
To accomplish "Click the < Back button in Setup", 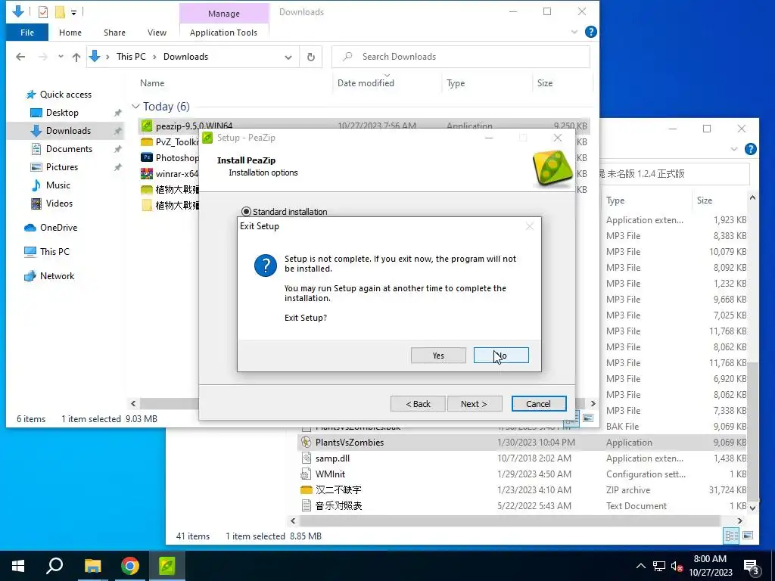I will point(418,404).
